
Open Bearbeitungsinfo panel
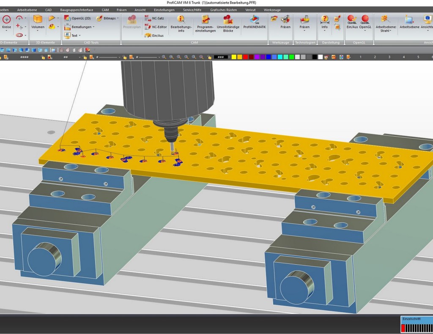[x=181, y=24]
